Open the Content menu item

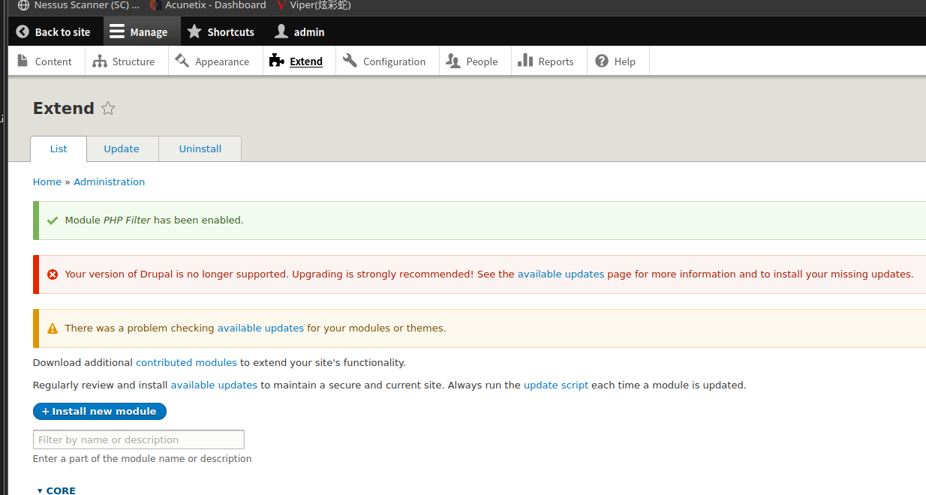53,61
